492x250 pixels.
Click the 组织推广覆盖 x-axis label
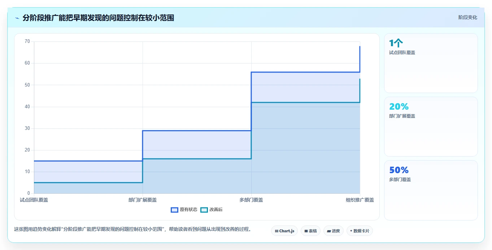point(360,200)
